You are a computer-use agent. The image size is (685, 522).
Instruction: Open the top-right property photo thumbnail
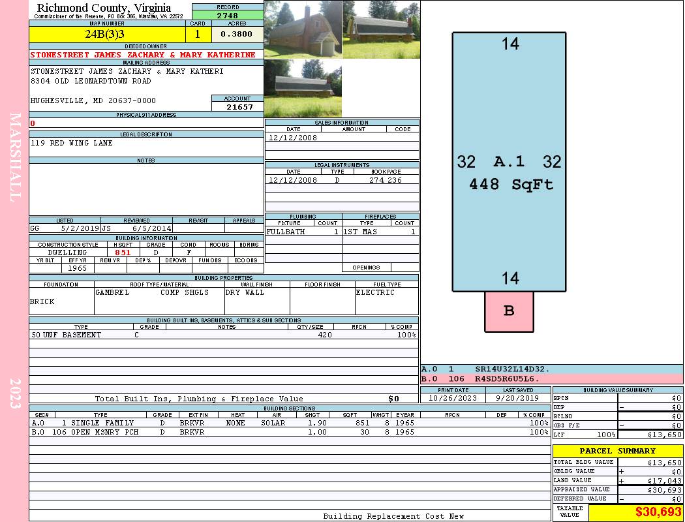[x=380, y=29]
